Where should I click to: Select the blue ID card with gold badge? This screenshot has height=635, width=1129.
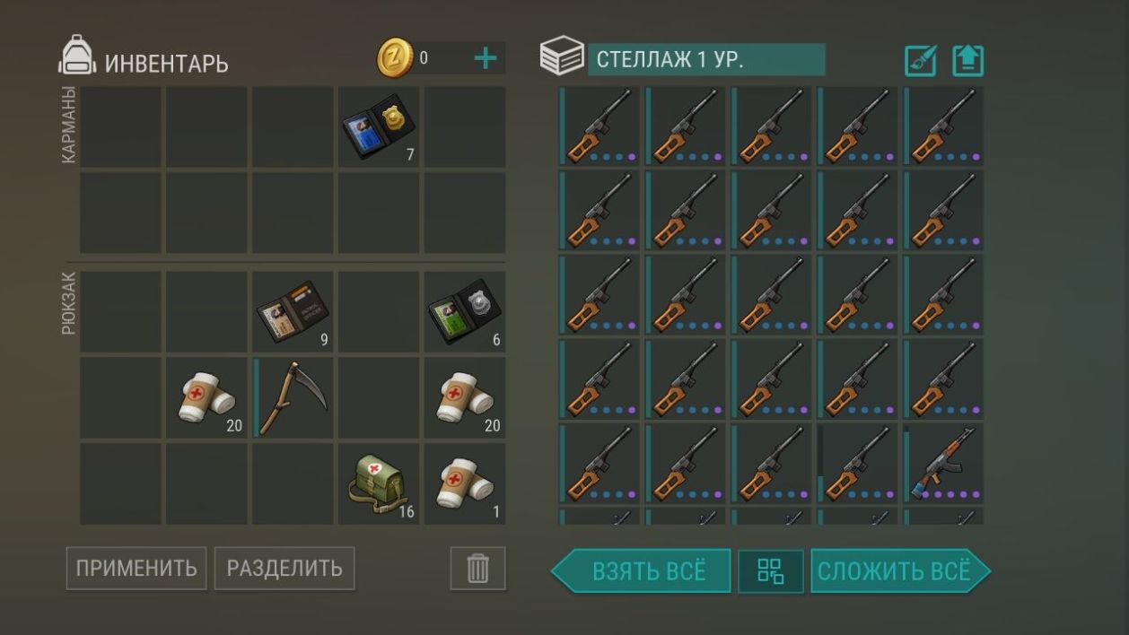pyautogui.click(x=379, y=126)
